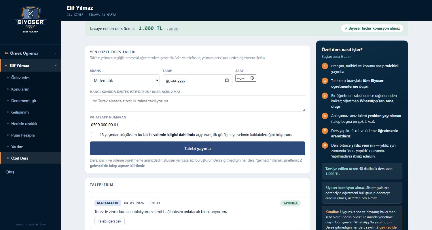
Task: Select Denememi gir menu item
Action: (31, 101)
